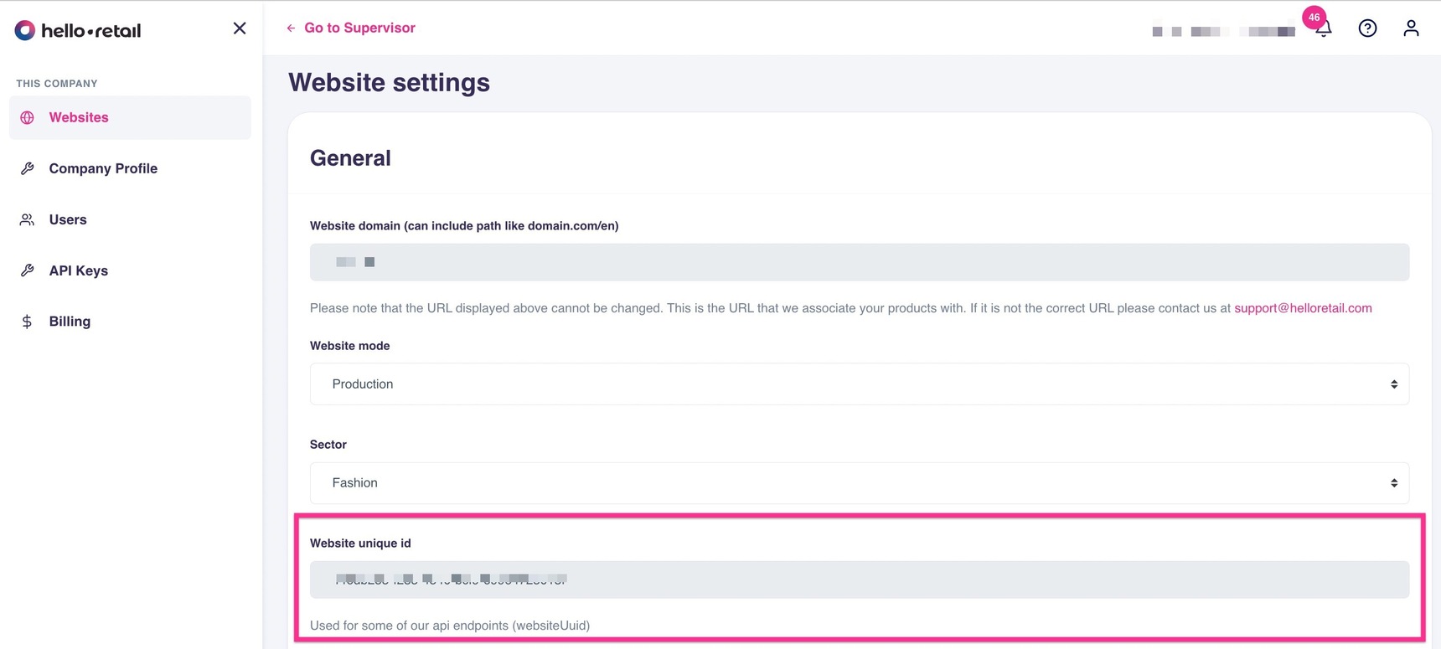Screen dimensions: 1441x649
Task: Open the user account profile icon
Action: (x=1411, y=28)
